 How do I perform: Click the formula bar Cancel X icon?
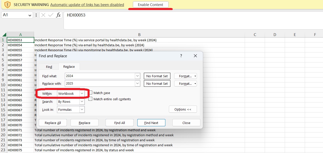point(43,15)
